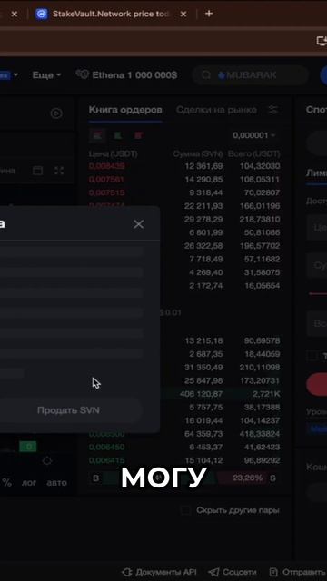Viewport: 327px width, 581px height.
Task: Toggle the лог chart scale
Action: pyautogui.click(x=28, y=483)
